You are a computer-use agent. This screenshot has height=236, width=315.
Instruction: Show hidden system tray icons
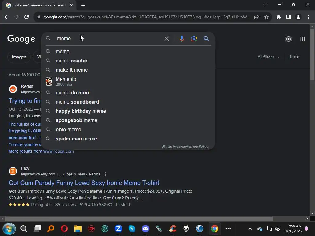pos(250,229)
